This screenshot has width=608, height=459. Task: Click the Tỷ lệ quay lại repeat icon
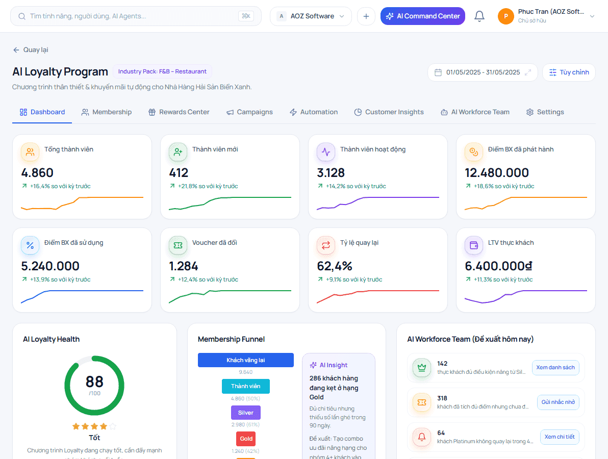(x=326, y=245)
